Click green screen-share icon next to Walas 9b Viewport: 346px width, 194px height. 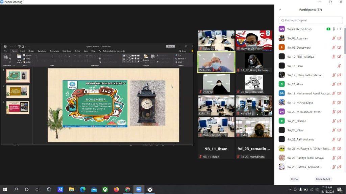click(328, 29)
